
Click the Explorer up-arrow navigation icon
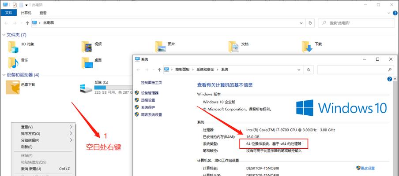point(27,23)
